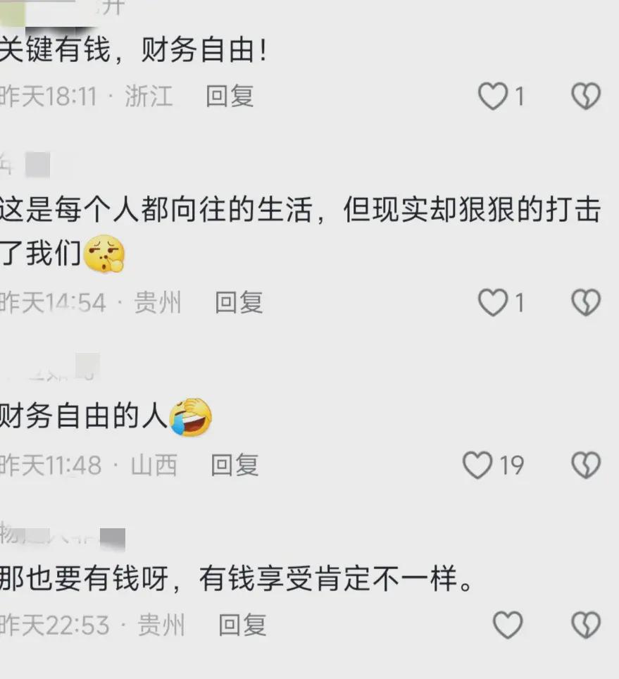This screenshot has width=619, height=679.
Task: Dislike the 昨天11:48 山西 comment
Action: pyautogui.click(x=586, y=465)
